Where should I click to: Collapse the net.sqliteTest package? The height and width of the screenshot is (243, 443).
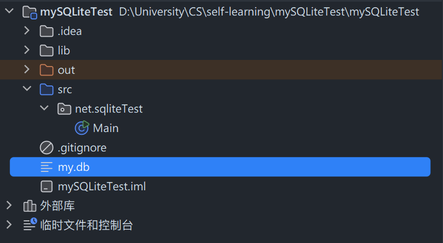click(x=44, y=109)
